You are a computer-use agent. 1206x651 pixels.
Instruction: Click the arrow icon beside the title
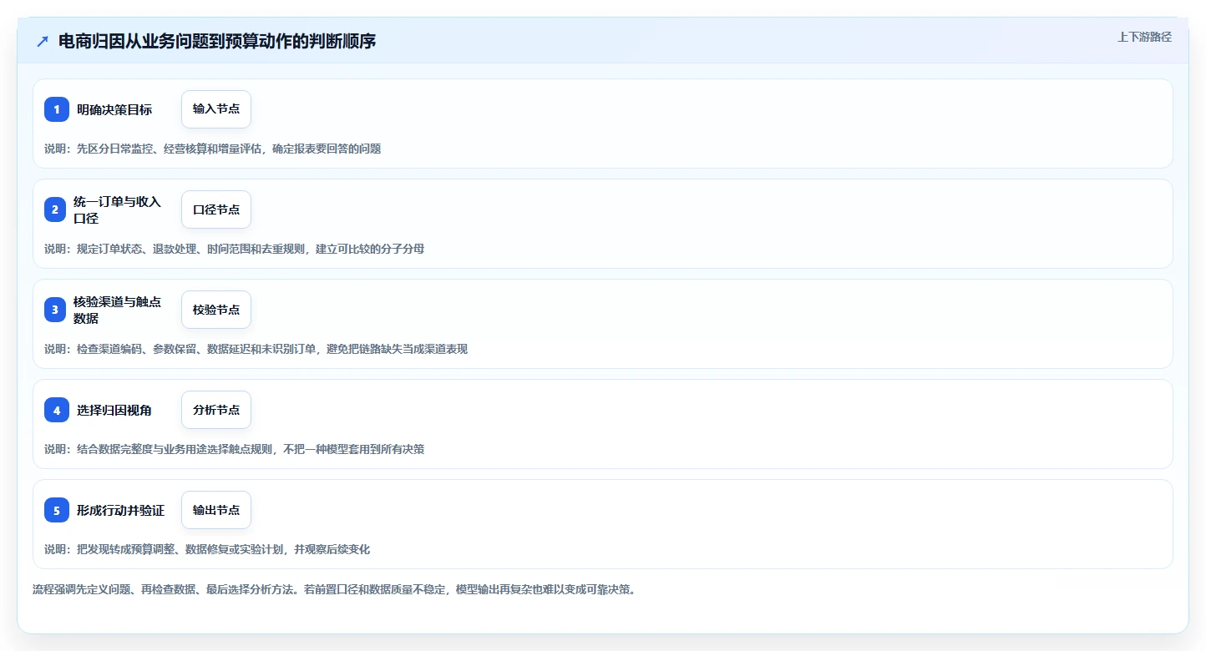(42, 42)
